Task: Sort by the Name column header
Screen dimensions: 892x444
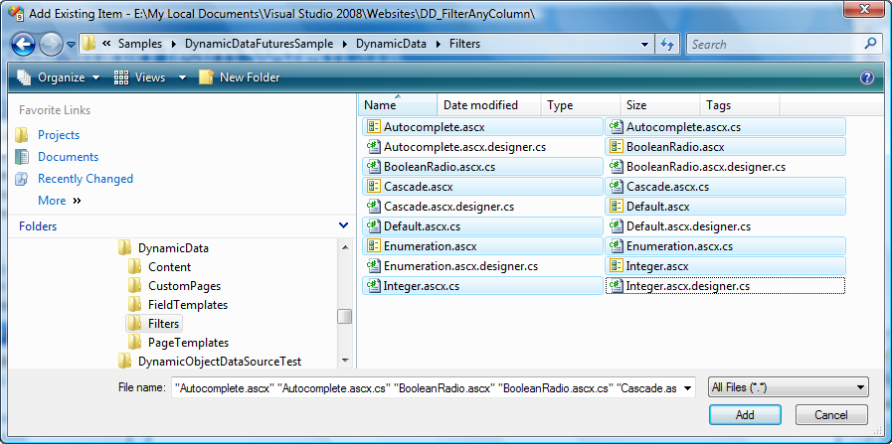Action: (x=398, y=105)
